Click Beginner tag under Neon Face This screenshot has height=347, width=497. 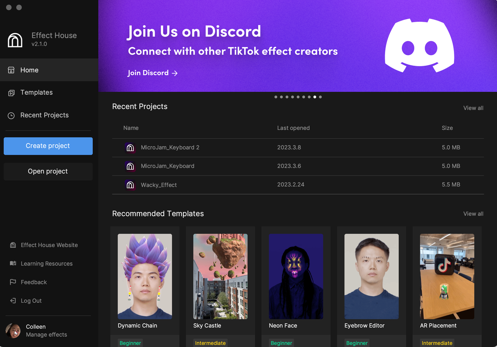282,343
